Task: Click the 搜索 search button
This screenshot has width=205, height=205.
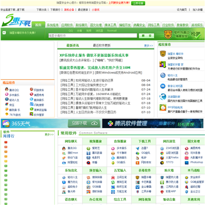Action: coord(146,36)
